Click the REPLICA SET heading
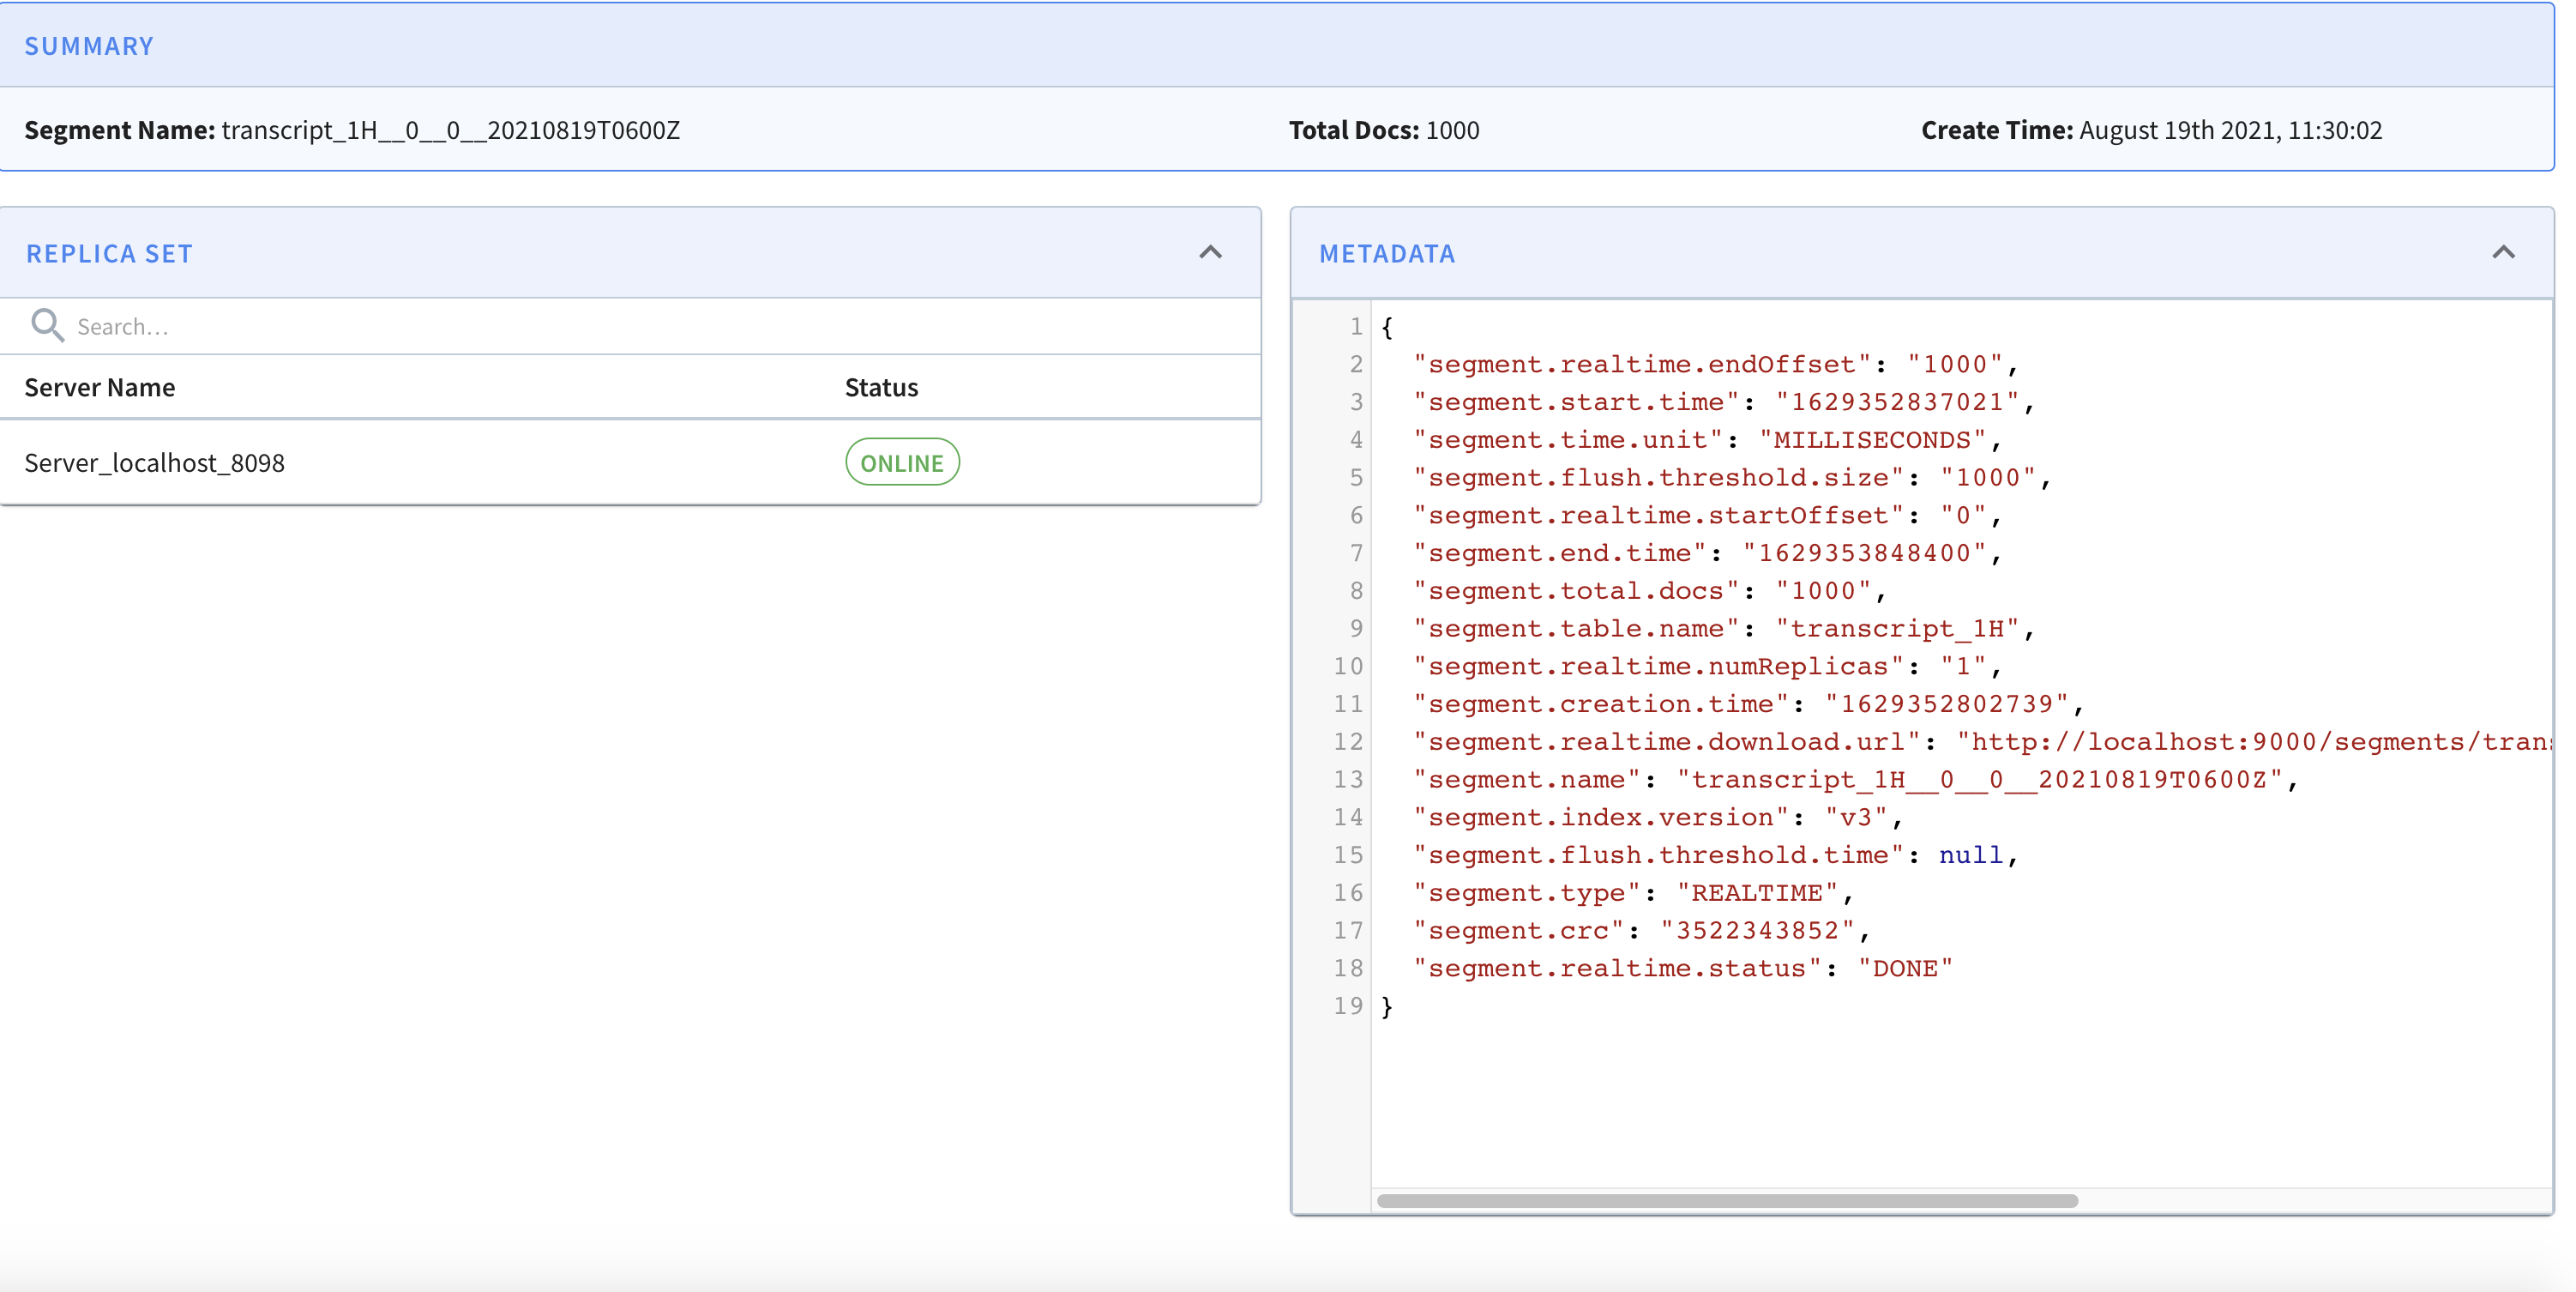This screenshot has width=2576, height=1292. (x=109, y=254)
